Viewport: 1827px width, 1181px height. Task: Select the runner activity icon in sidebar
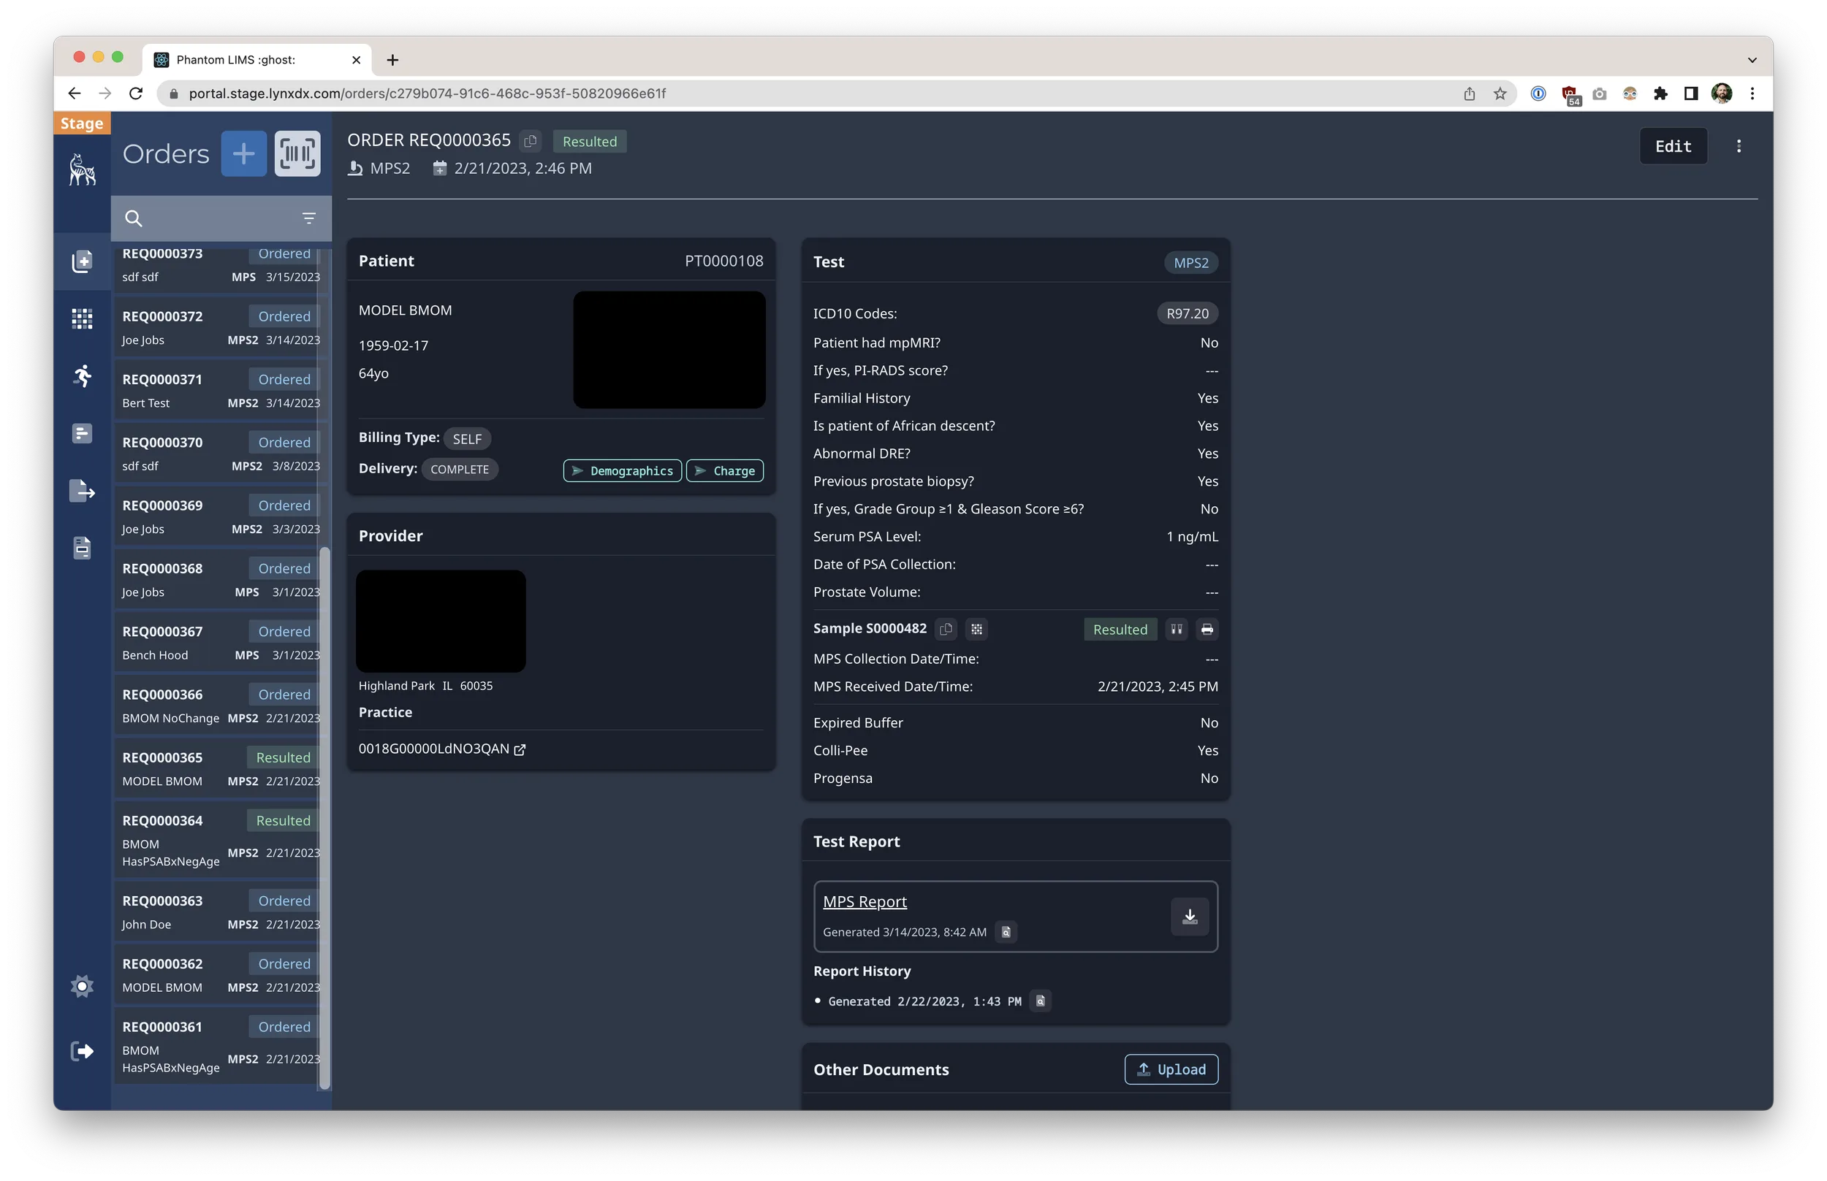81,375
